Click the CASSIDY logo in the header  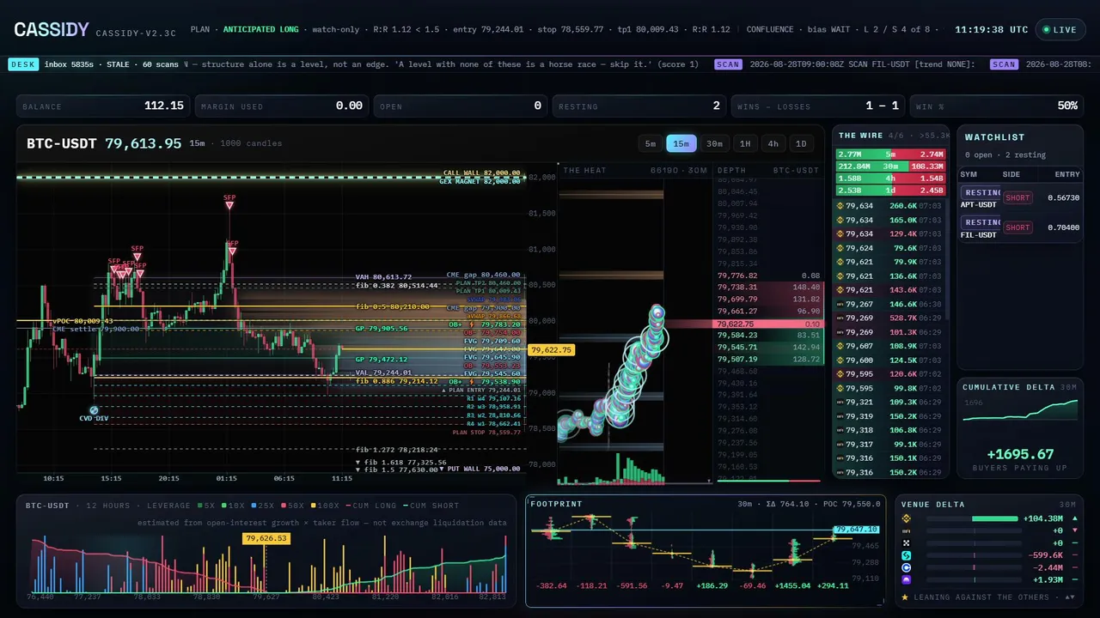[x=52, y=30]
